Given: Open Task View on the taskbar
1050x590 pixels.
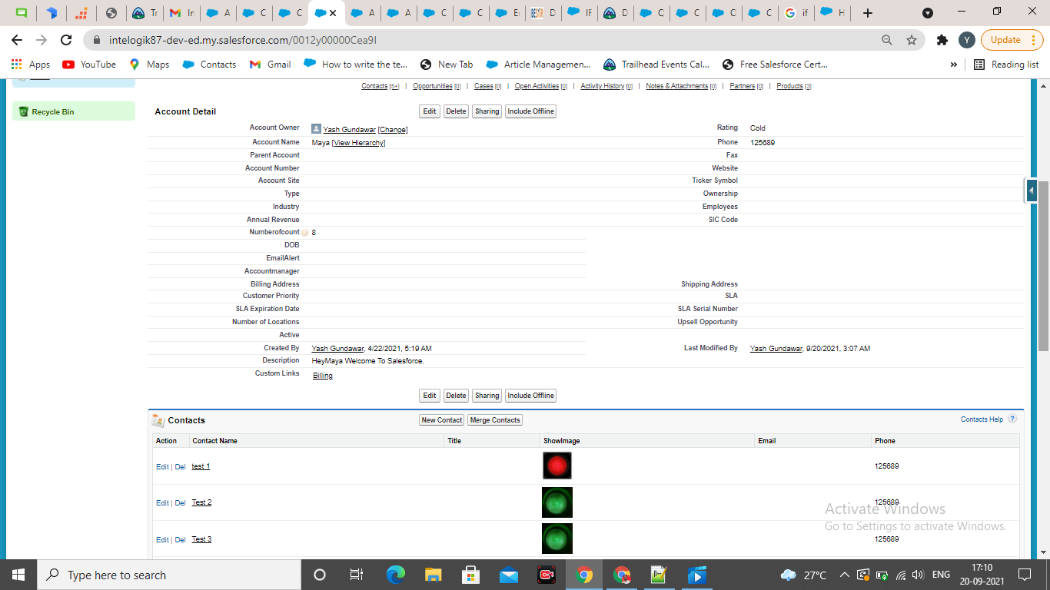Looking at the screenshot, I should (x=357, y=575).
